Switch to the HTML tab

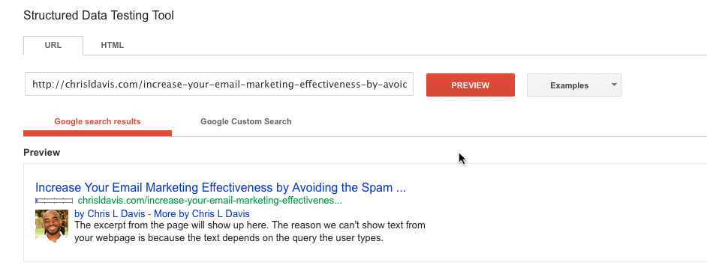tap(113, 46)
